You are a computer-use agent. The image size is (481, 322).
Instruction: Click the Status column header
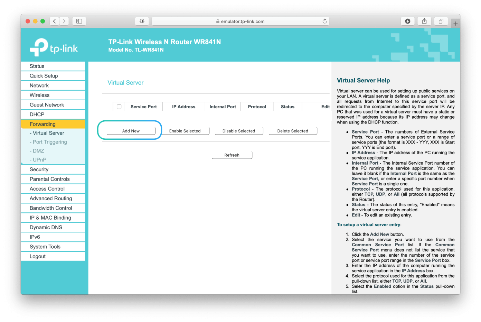[x=288, y=107]
